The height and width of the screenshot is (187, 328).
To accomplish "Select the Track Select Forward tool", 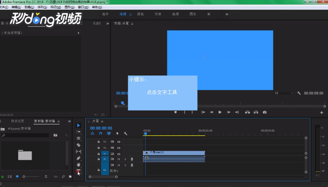I will [79, 132].
